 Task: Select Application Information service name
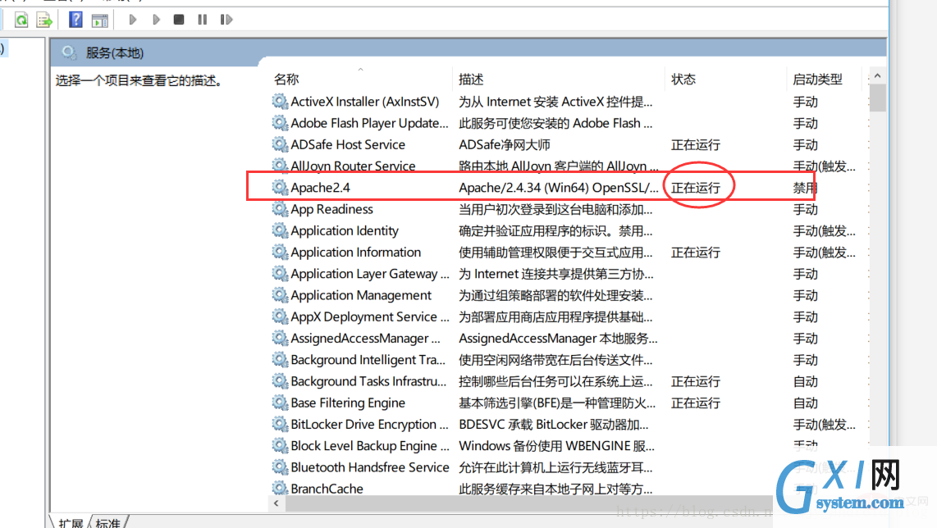(x=355, y=252)
